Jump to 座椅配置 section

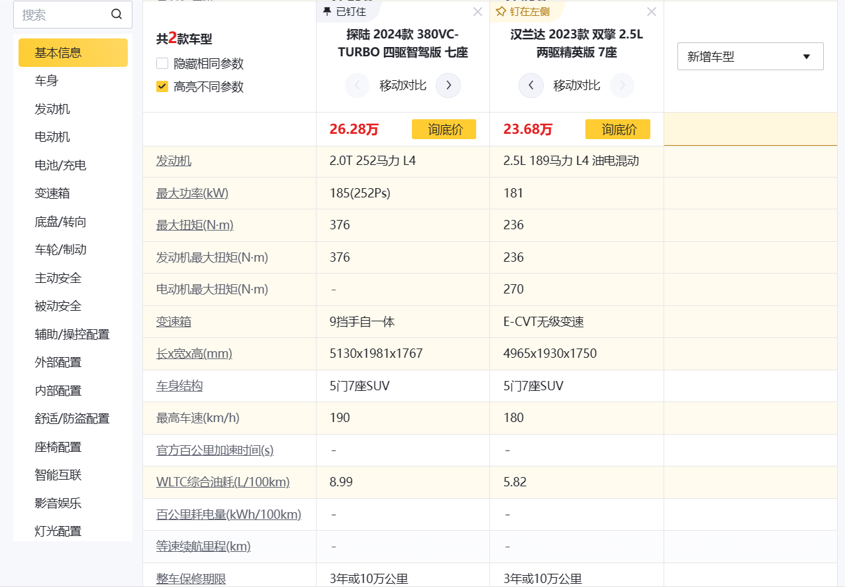pos(58,447)
